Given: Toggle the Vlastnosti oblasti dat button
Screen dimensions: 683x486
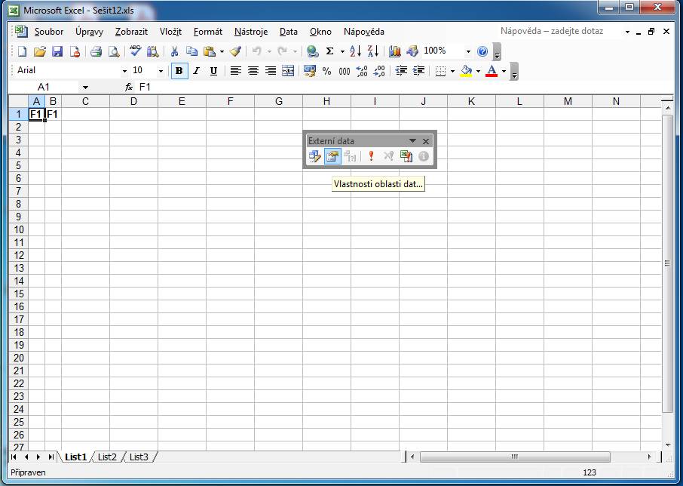Looking at the screenshot, I should pyautogui.click(x=332, y=156).
